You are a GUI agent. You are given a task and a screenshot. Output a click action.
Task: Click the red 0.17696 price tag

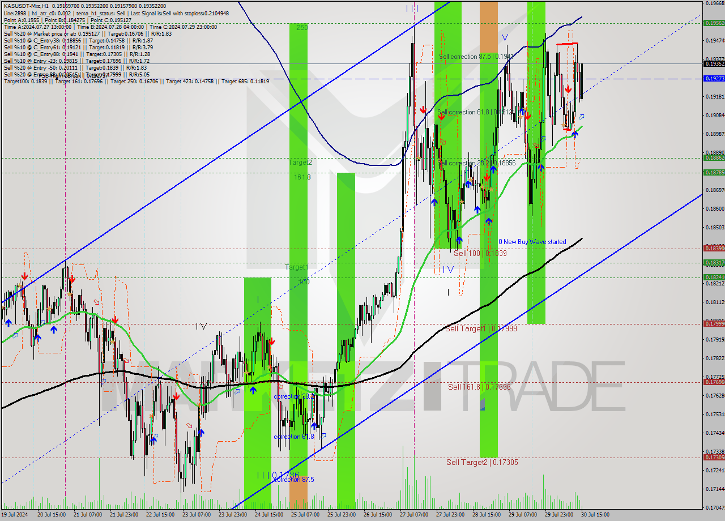point(714,382)
